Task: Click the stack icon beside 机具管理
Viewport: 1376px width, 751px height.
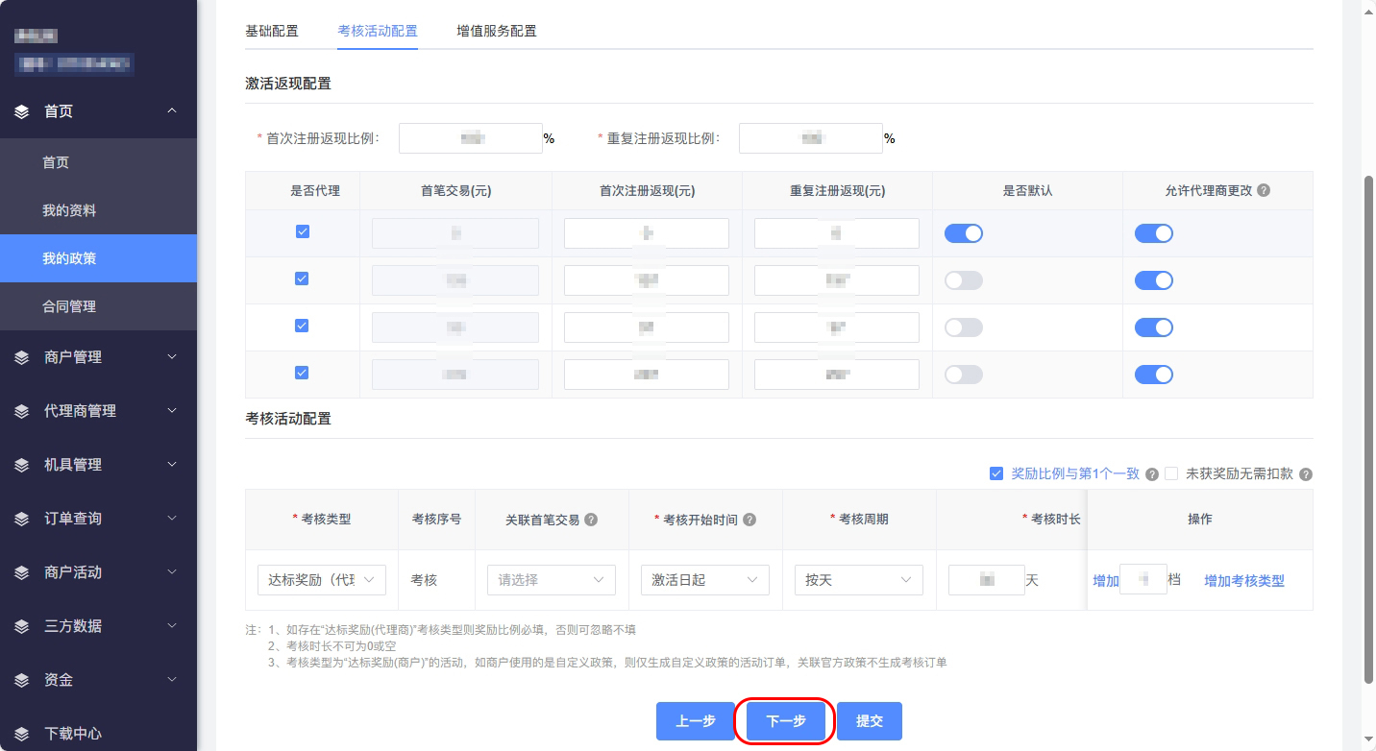Action: point(22,465)
